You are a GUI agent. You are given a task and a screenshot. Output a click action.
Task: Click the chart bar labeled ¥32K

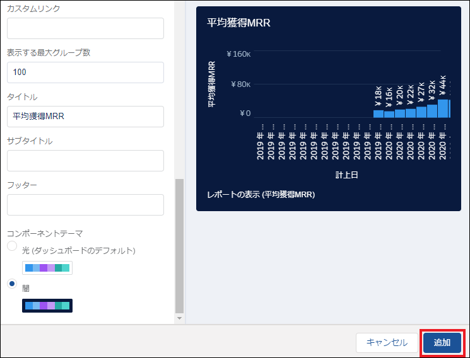[432, 111]
